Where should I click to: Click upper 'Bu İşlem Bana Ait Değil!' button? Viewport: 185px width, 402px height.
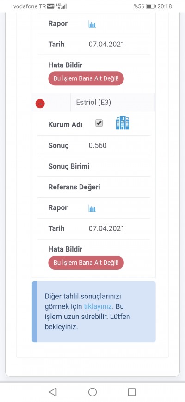point(86,78)
